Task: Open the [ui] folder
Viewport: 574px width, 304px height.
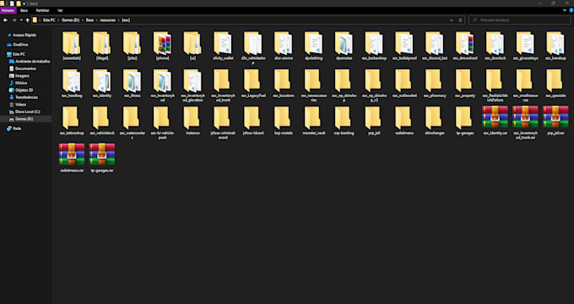Action: pos(192,46)
